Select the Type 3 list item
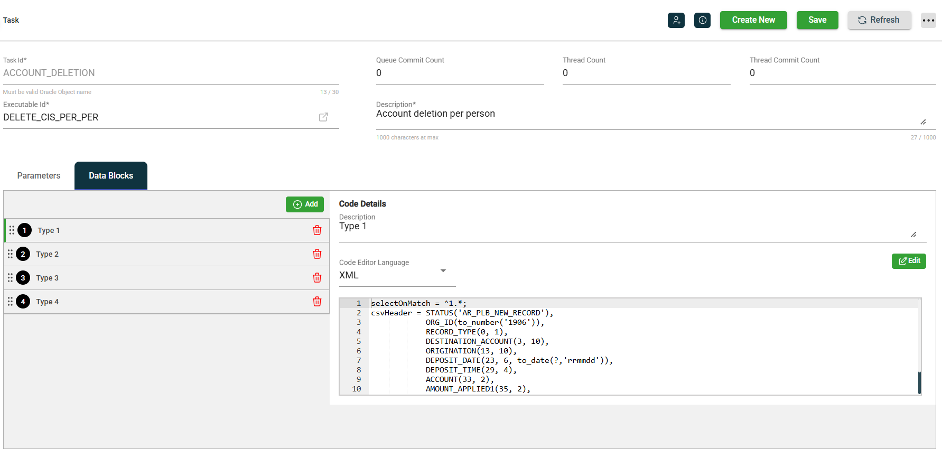The height and width of the screenshot is (458, 942). click(158, 278)
